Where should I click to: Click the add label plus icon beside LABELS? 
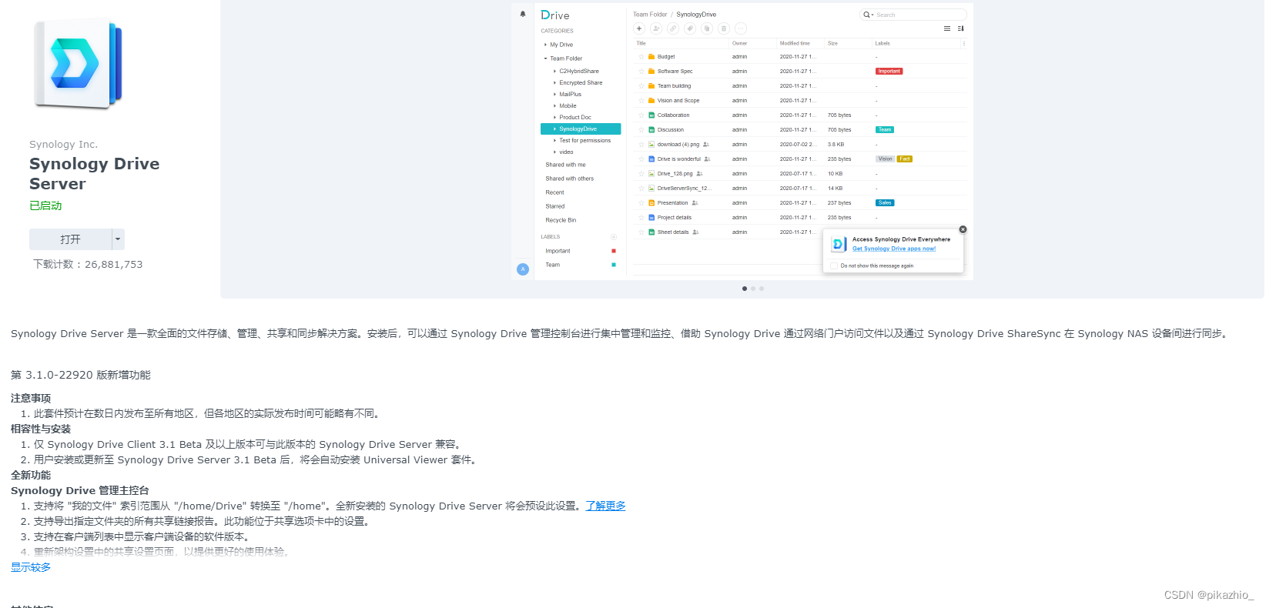click(x=614, y=237)
